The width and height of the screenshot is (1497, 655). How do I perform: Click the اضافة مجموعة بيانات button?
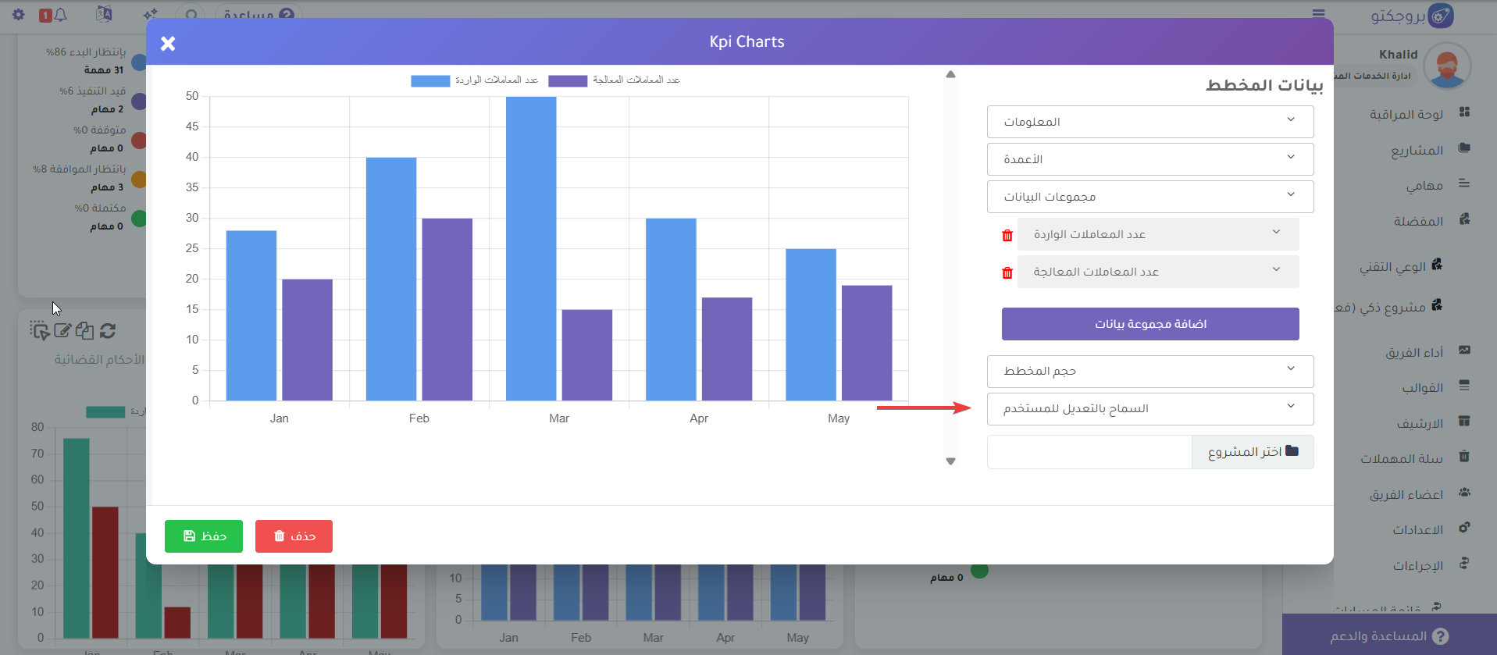pyautogui.click(x=1149, y=324)
